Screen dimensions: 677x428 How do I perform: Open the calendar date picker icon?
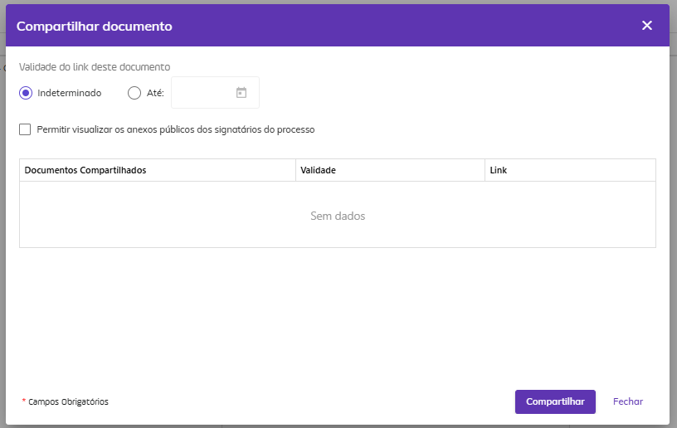[x=241, y=92]
